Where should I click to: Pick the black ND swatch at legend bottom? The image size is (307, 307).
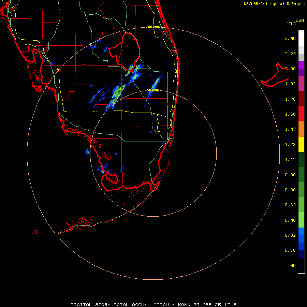pos(301,265)
